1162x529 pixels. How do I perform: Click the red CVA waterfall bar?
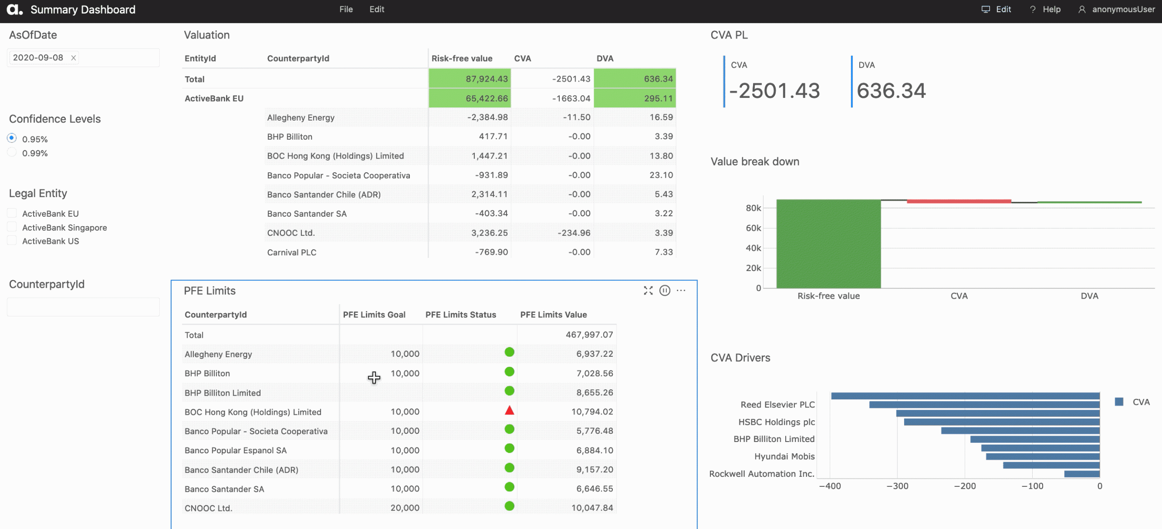point(959,201)
